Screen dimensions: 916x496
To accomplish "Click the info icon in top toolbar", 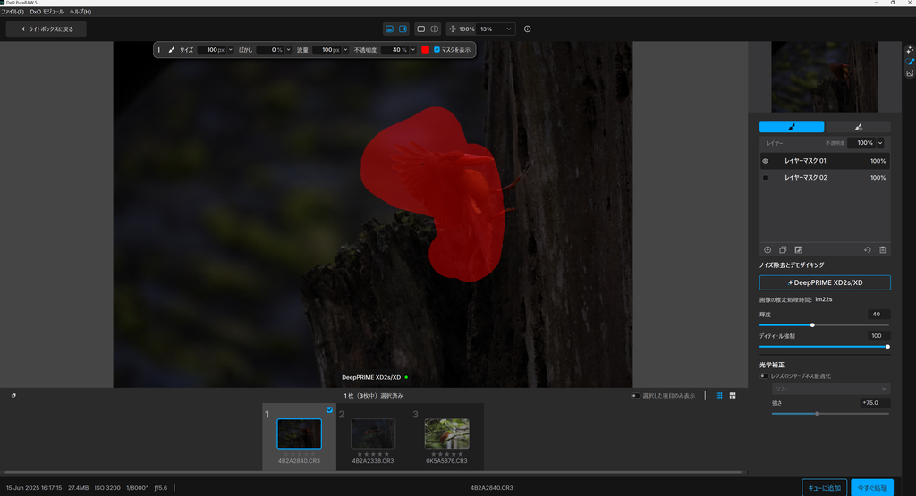I will [528, 29].
